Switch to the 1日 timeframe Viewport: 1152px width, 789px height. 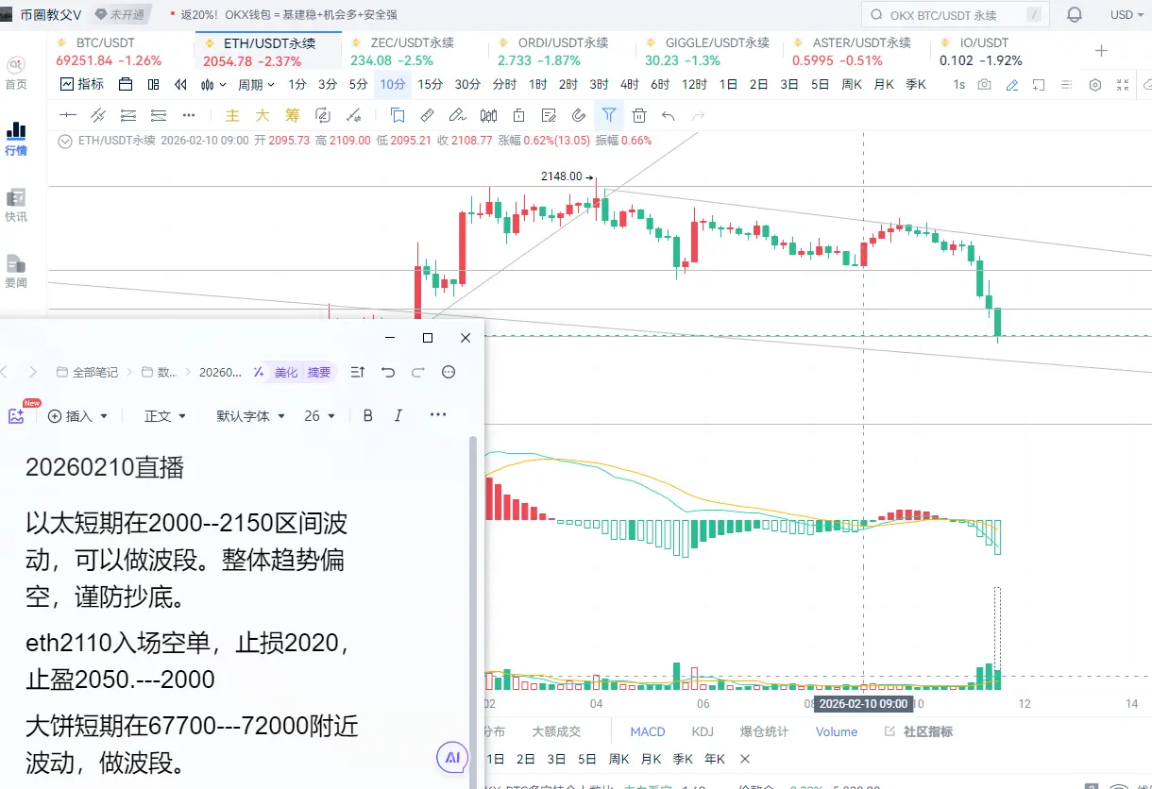pyautogui.click(x=728, y=84)
